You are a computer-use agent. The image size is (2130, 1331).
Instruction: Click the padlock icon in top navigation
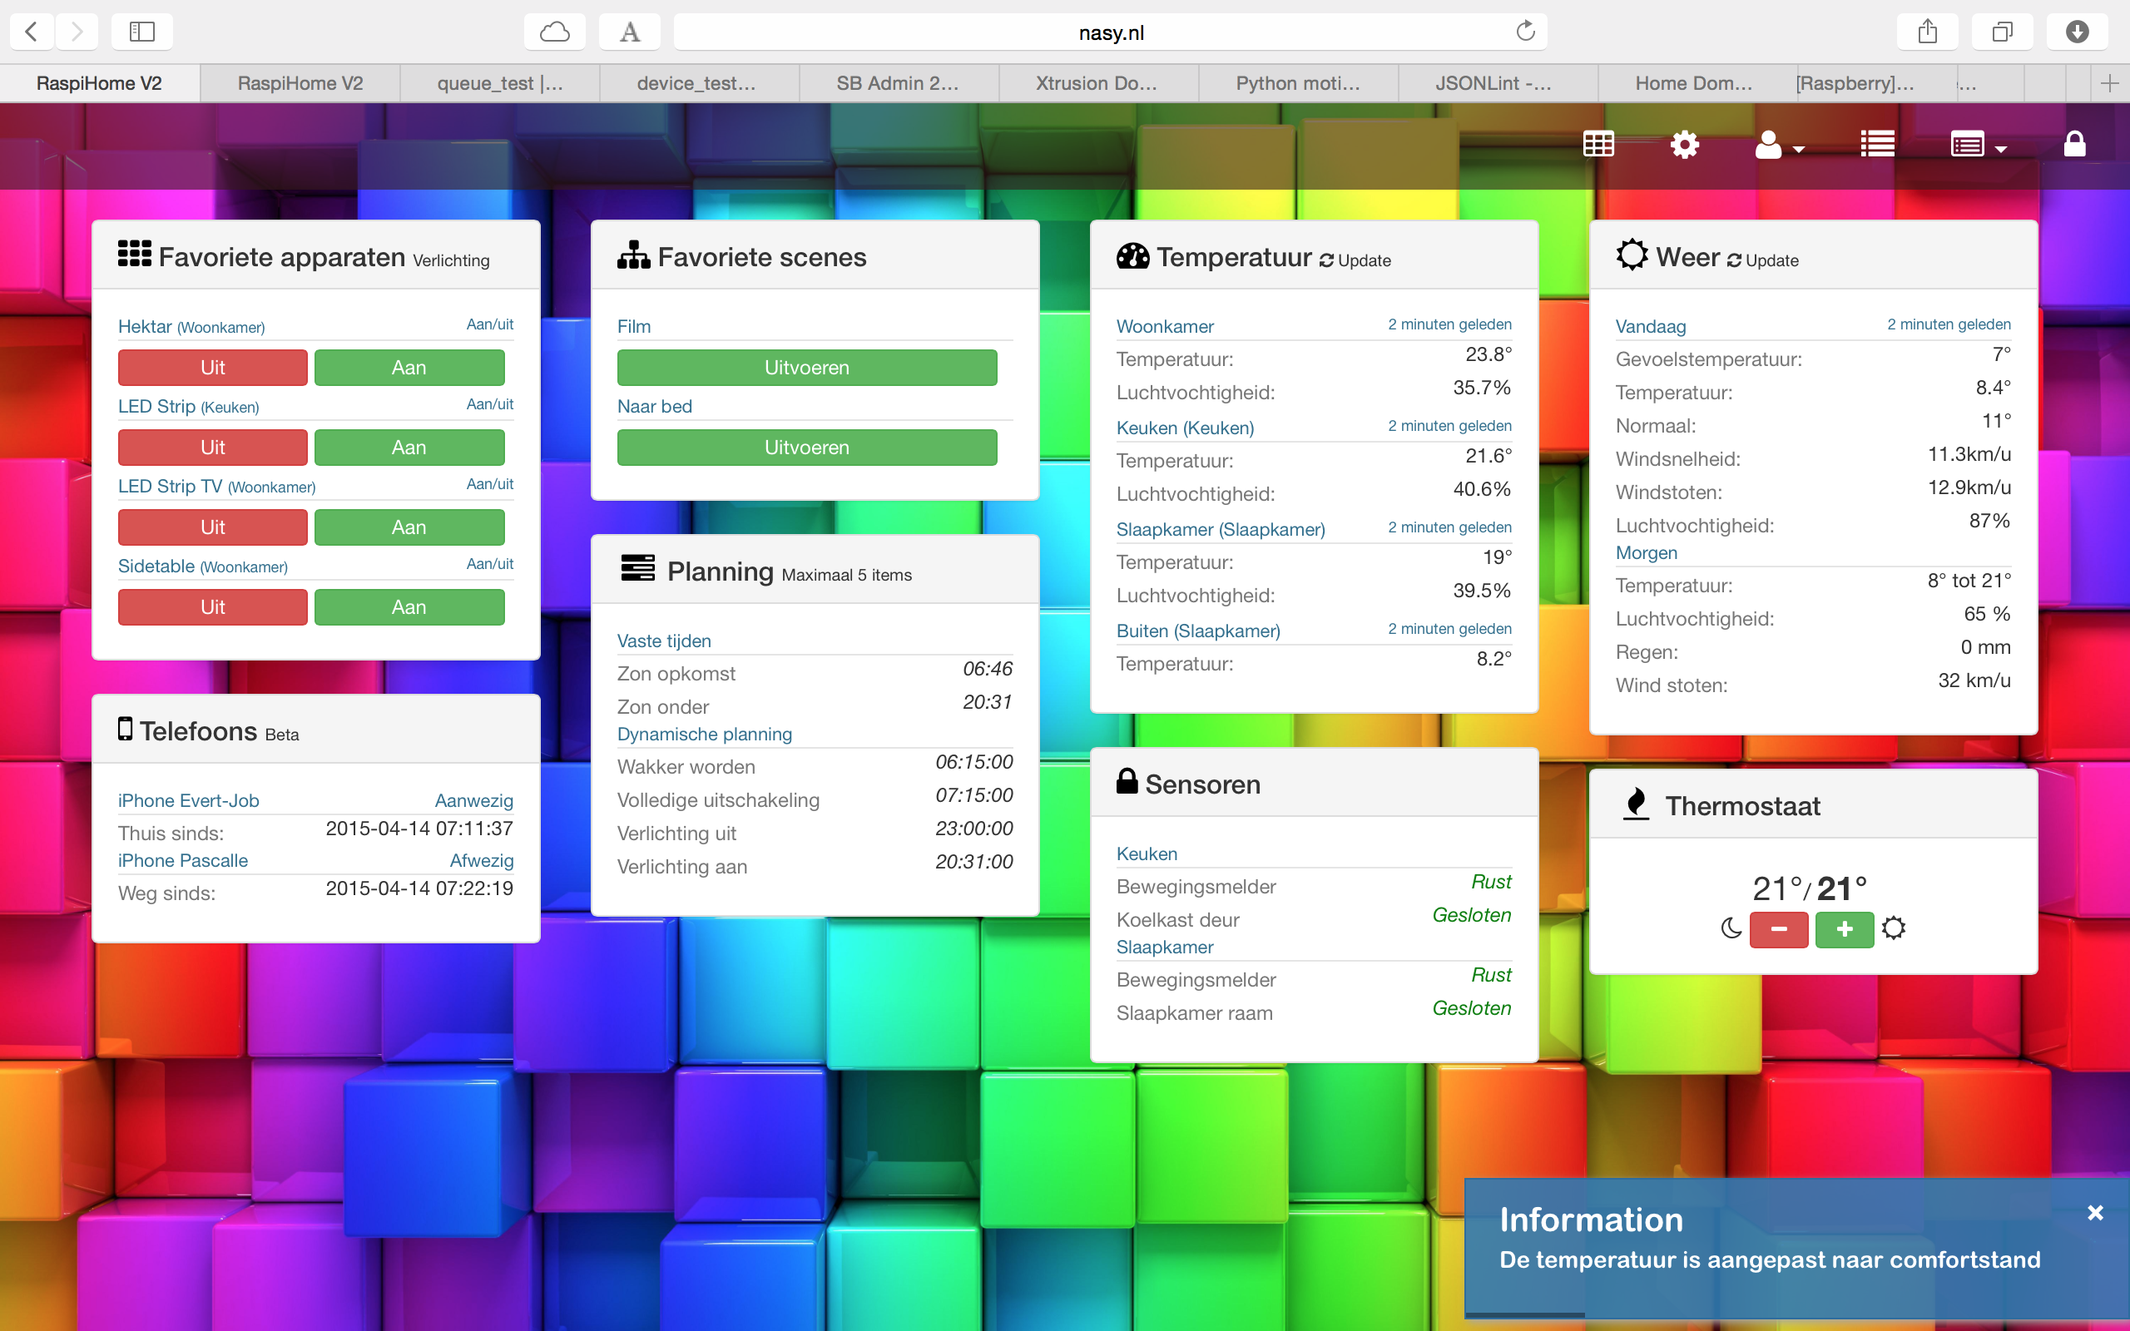[2073, 143]
